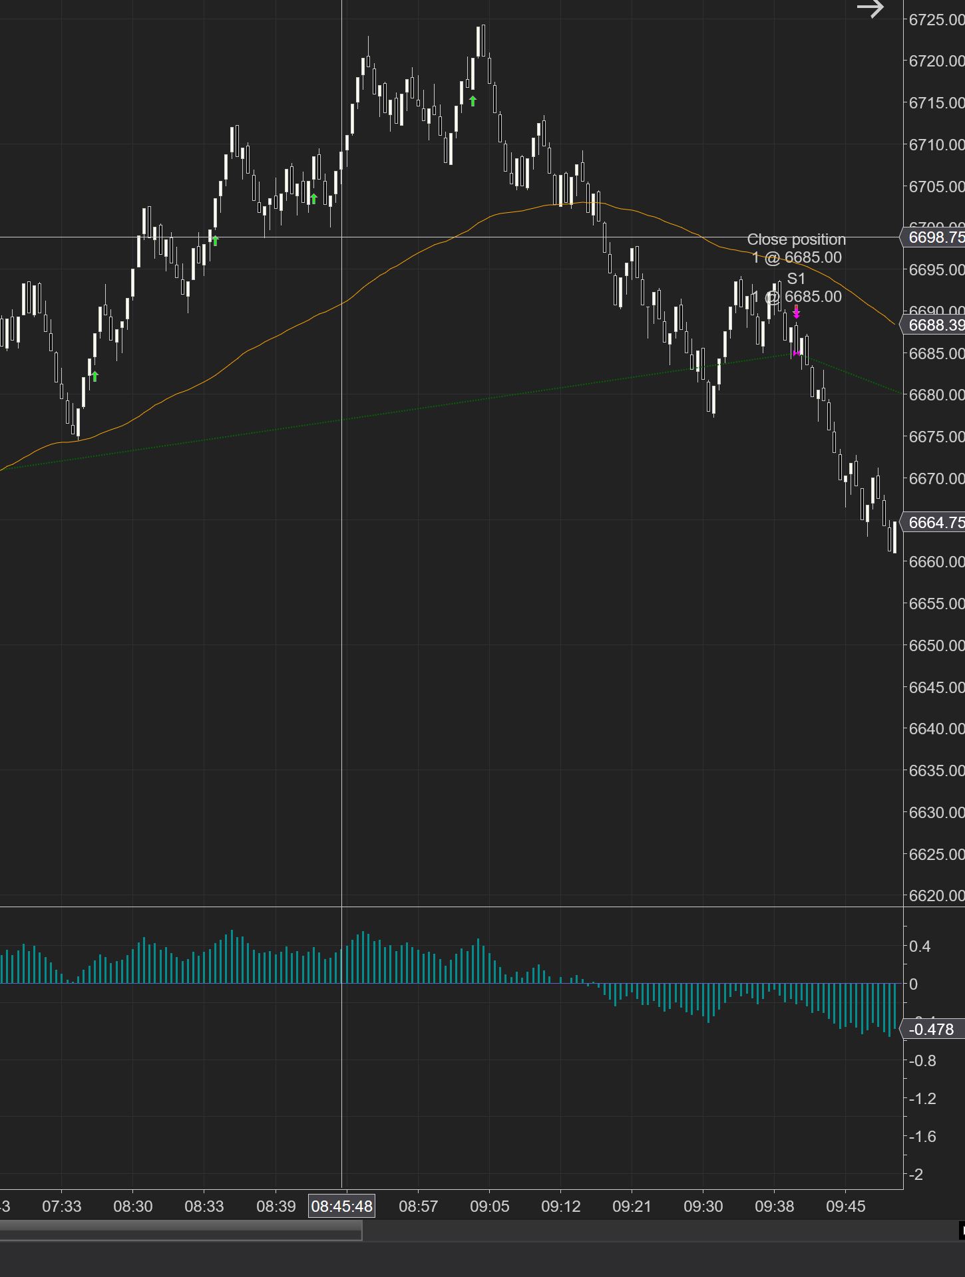965x1277 pixels.
Task: Click the 09:05 time axis label
Action: point(489,1206)
